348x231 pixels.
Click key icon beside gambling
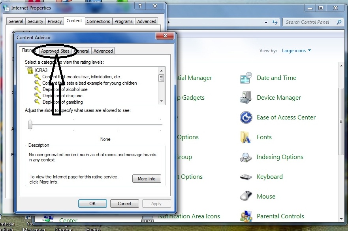click(x=37, y=102)
